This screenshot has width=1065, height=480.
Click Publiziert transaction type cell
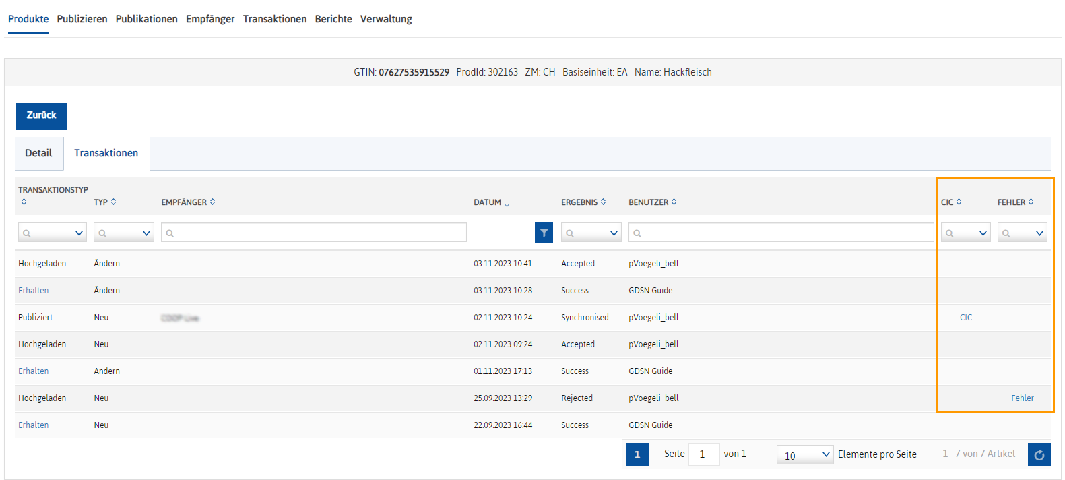[x=35, y=318]
